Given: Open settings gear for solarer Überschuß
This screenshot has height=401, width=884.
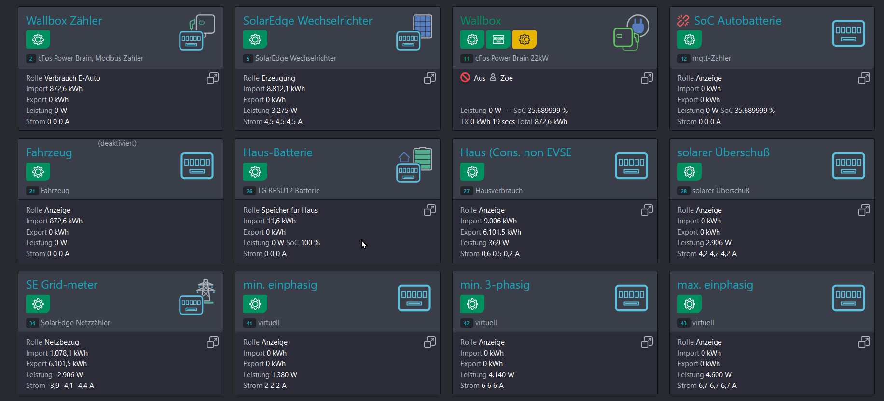Looking at the screenshot, I should (x=690, y=172).
